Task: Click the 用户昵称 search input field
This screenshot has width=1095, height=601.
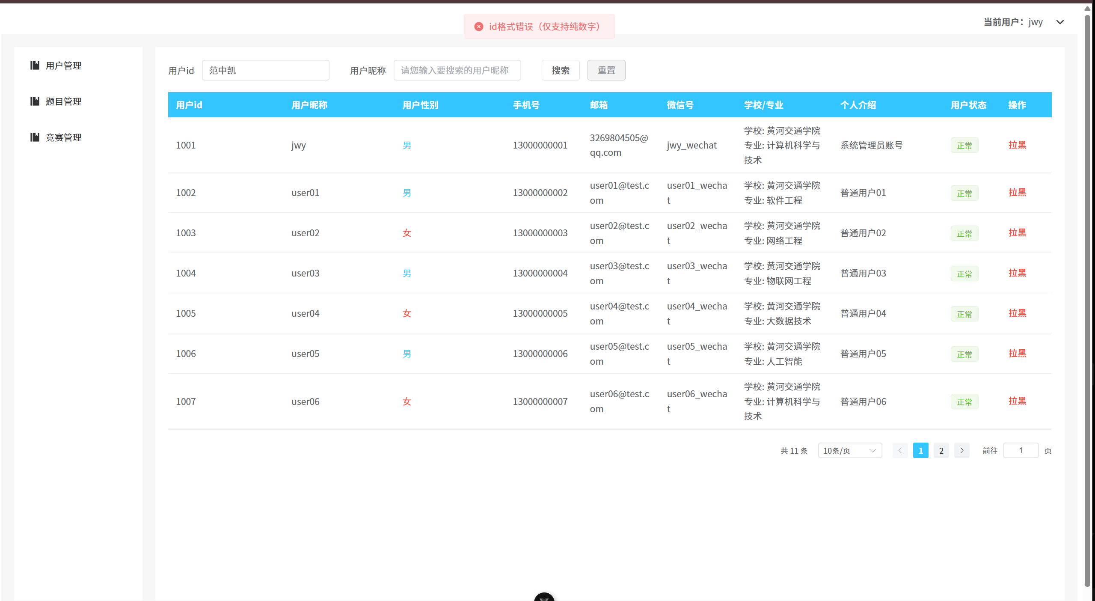Action: click(457, 70)
